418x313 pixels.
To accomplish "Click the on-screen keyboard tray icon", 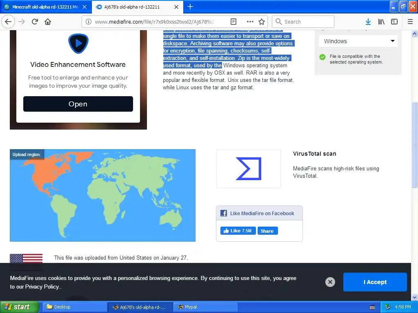I will click(x=372, y=307).
